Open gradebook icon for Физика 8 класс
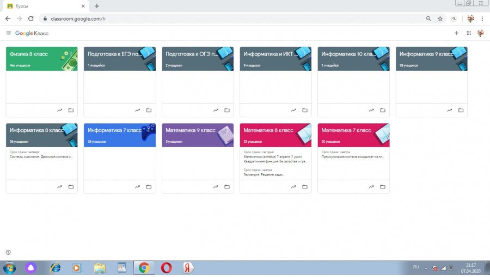This screenshot has height=277, width=490. point(60,110)
